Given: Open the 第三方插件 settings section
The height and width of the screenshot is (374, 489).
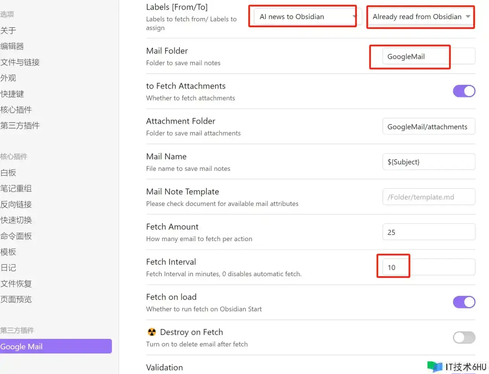Looking at the screenshot, I should (20, 125).
